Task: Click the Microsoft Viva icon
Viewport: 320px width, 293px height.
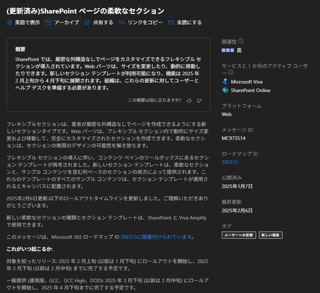Action: coord(225,82)
